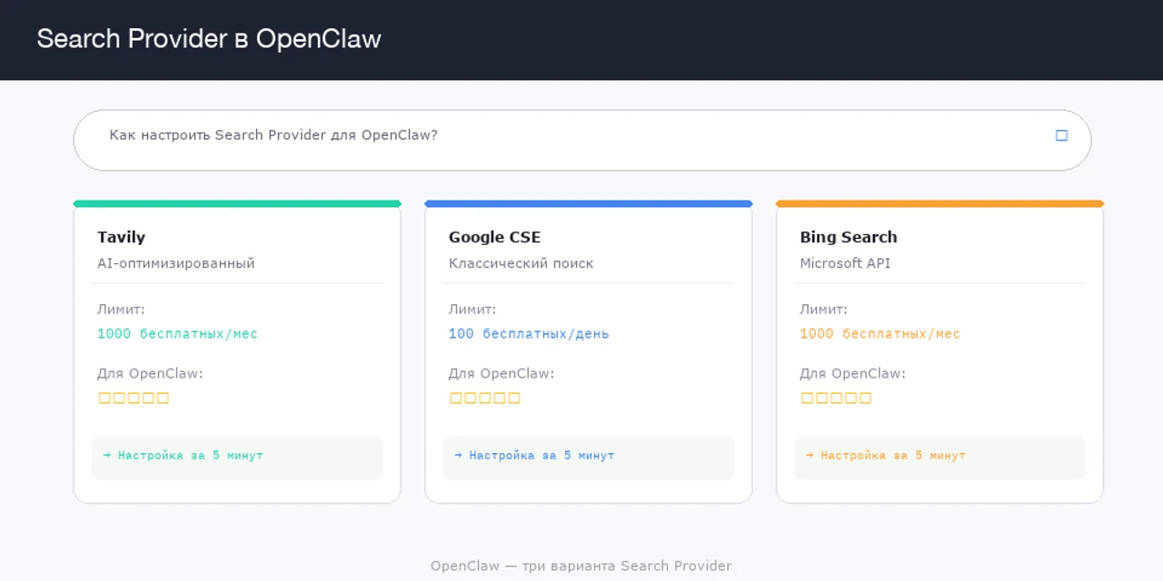
Task: Click the search field asking about Search Provider
Action: [581, 140]
